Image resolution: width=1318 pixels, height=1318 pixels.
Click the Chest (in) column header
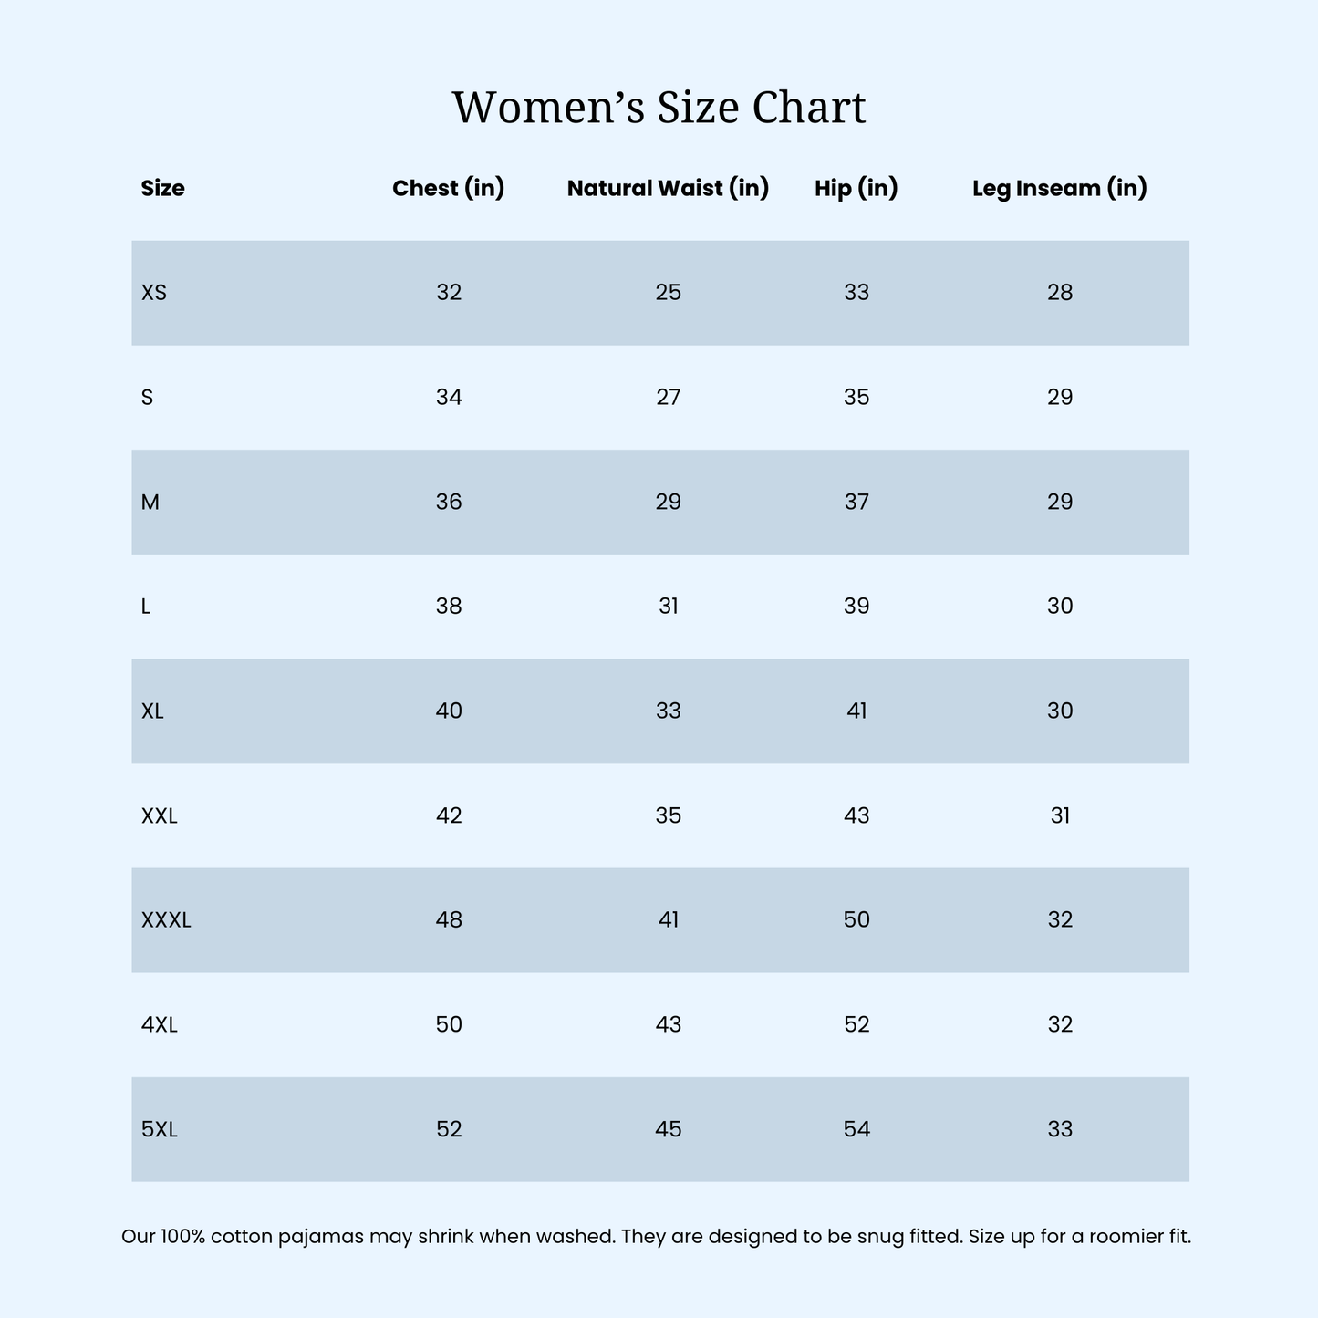coord(449,189)
